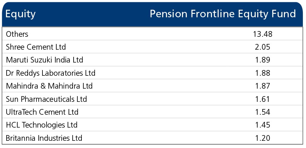Click the 1.87 value cell
This screenshot has height=148, width=306.
click(263, 86)
